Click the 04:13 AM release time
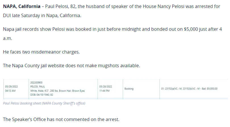 [10, 91]
